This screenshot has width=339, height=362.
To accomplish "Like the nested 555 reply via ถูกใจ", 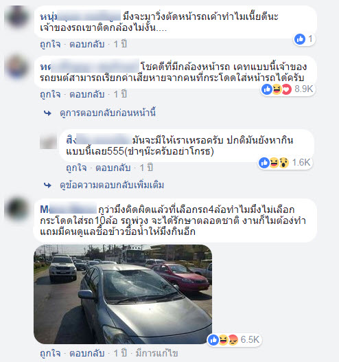I will (x=76, y=168).
